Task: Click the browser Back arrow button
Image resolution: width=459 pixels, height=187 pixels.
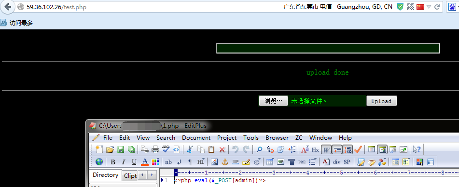Action: [8, 7]
